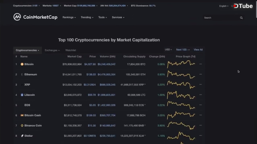Sort by the Market Cap column header
257x144 pixels.
point(74,56)
